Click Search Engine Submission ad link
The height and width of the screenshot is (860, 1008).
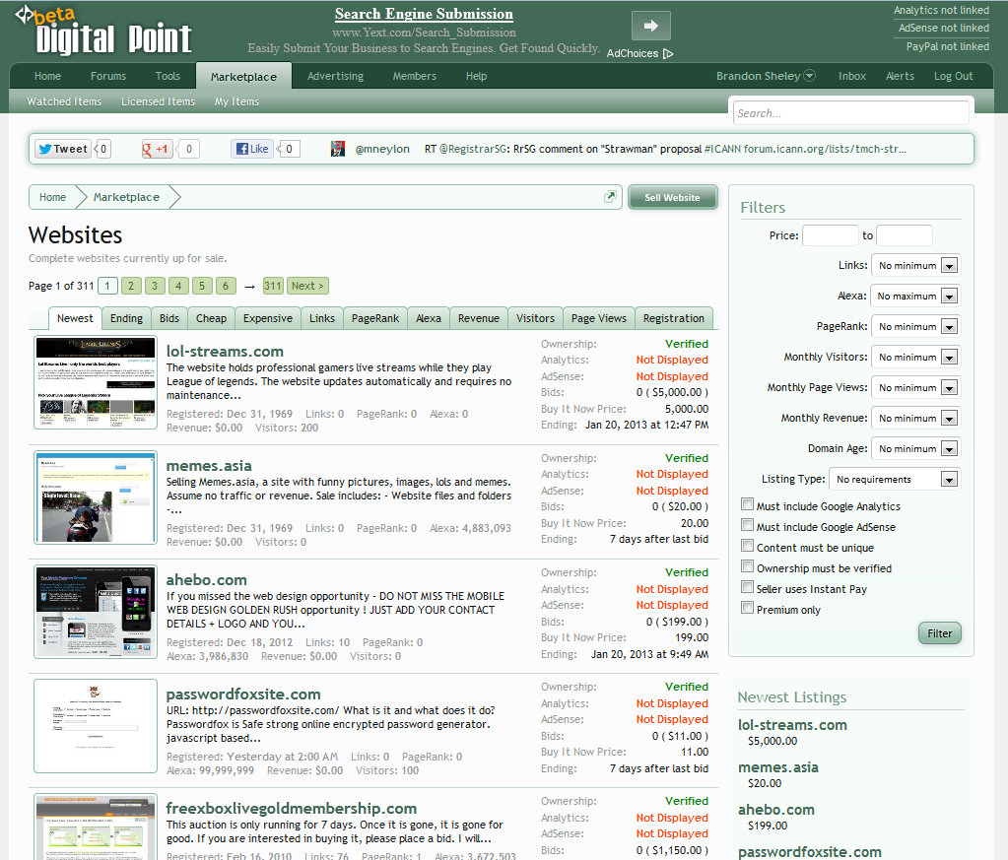(425, 14)
